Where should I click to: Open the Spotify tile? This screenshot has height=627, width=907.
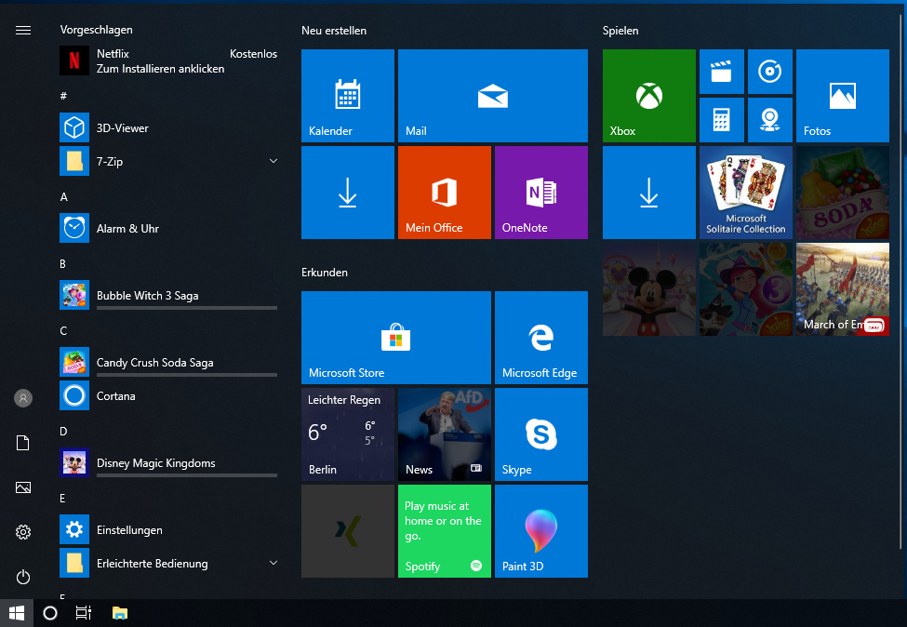[x=445, y=531]
